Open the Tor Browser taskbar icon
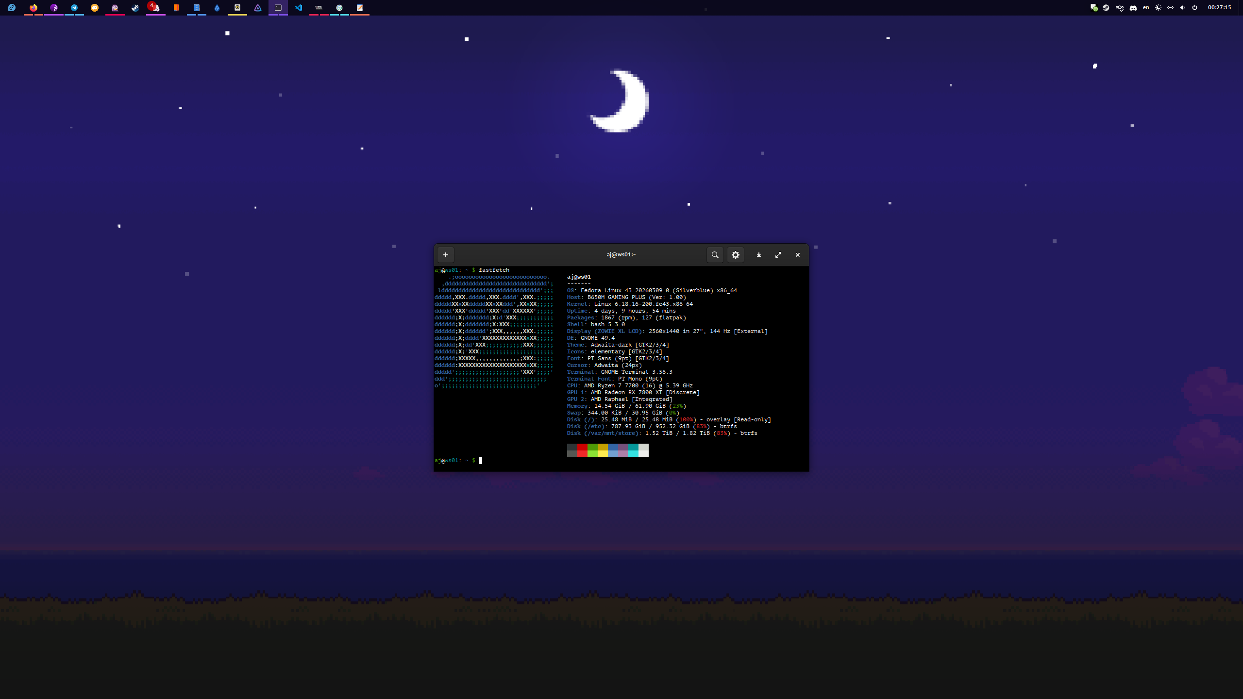Viewport: 1243px width, 699px height. [x=54, y=8]
